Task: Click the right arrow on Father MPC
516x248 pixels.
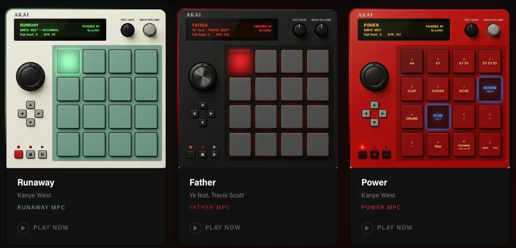Action: pos(211,114)
